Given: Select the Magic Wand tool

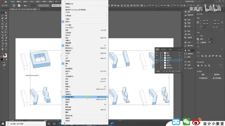Looking at the screenshot, I should (2, 15).
